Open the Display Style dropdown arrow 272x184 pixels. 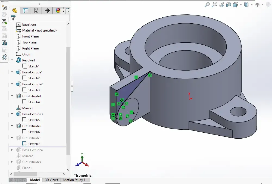252,5
